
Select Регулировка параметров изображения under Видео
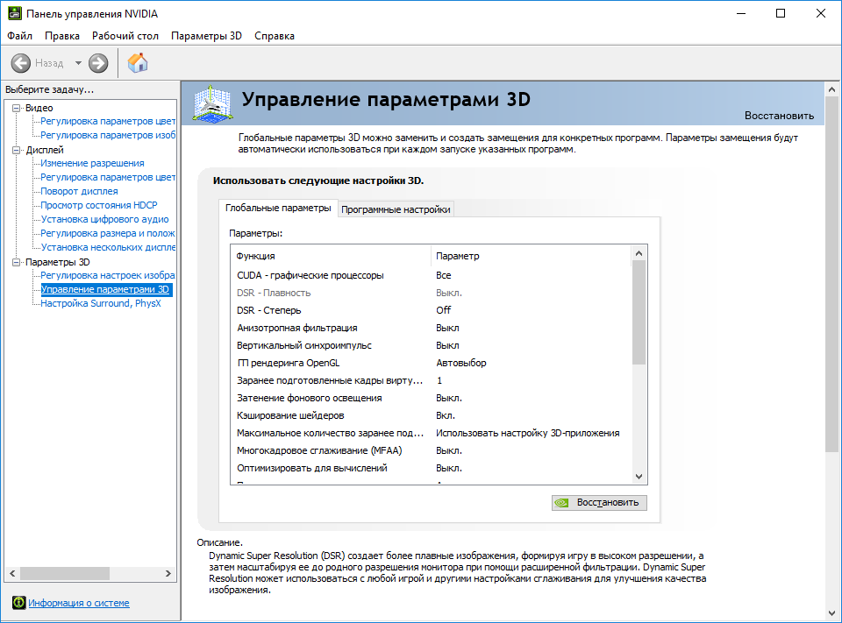click(108, 135)
